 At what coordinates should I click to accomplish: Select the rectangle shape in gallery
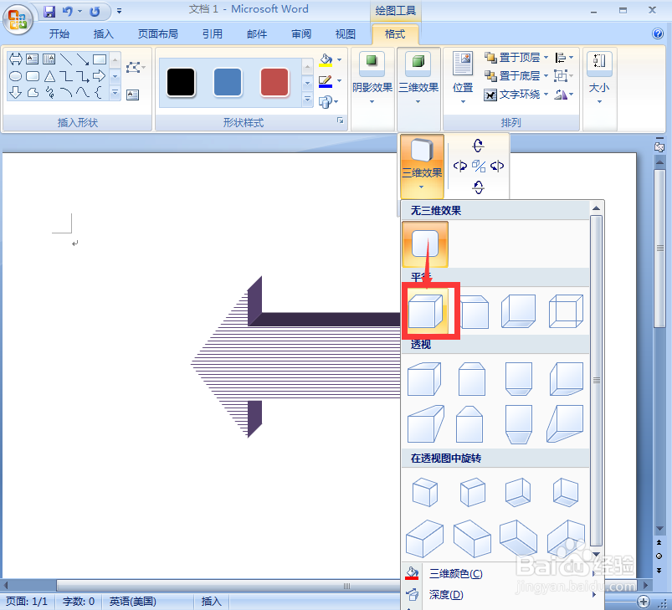click(x=100, y=59)
